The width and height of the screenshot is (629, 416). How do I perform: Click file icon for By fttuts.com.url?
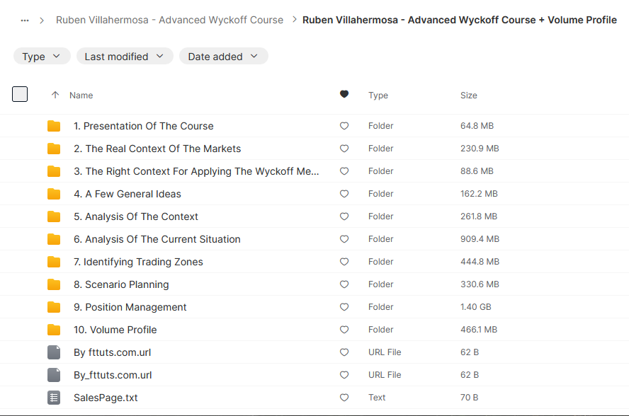(x=54, y=352)
